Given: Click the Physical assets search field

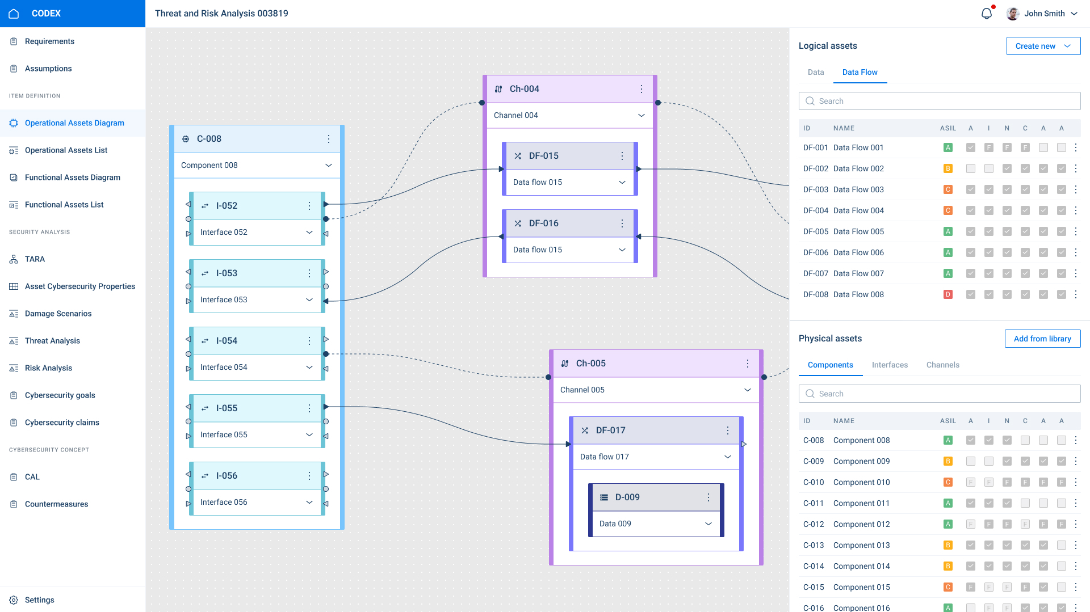Looking at the screenshot, I should point(940,394).
